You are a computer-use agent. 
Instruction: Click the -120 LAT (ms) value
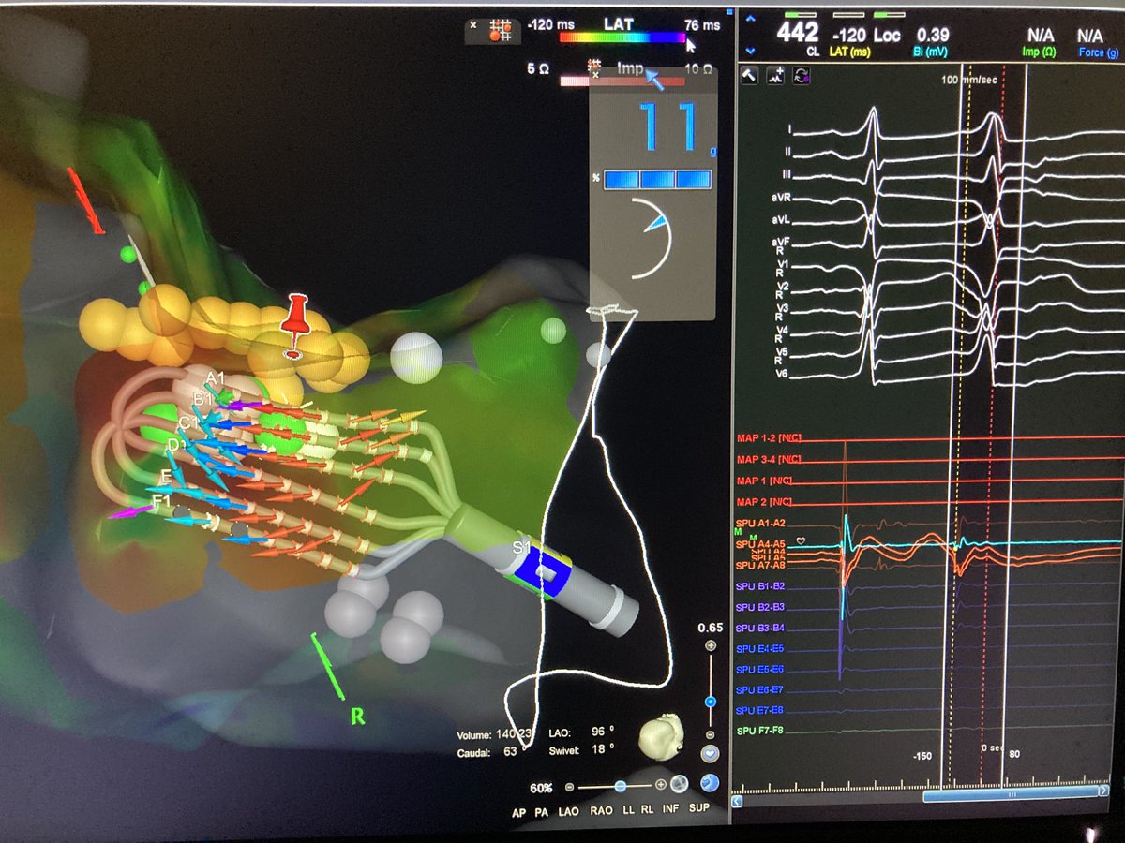pyautogui.click(x=850, y=35)
